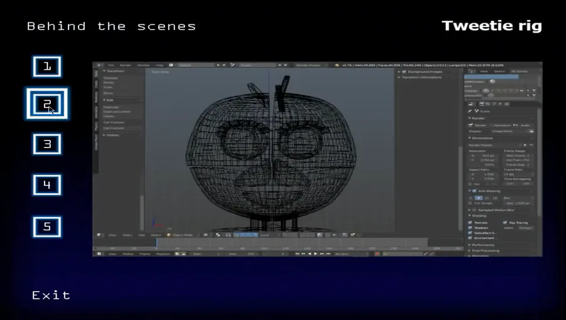Click the add render preset plus icon

pos(525,145)
